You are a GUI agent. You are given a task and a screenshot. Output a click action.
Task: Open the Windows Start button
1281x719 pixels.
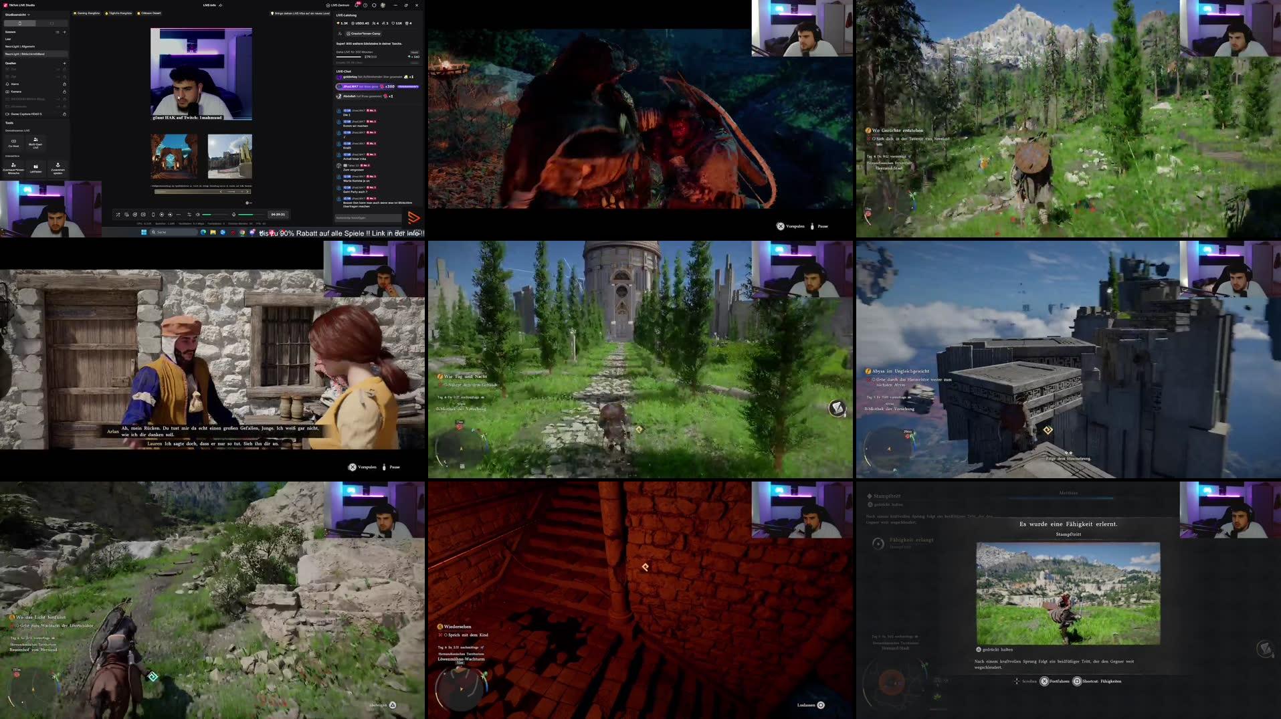click(x=143, y=232)
